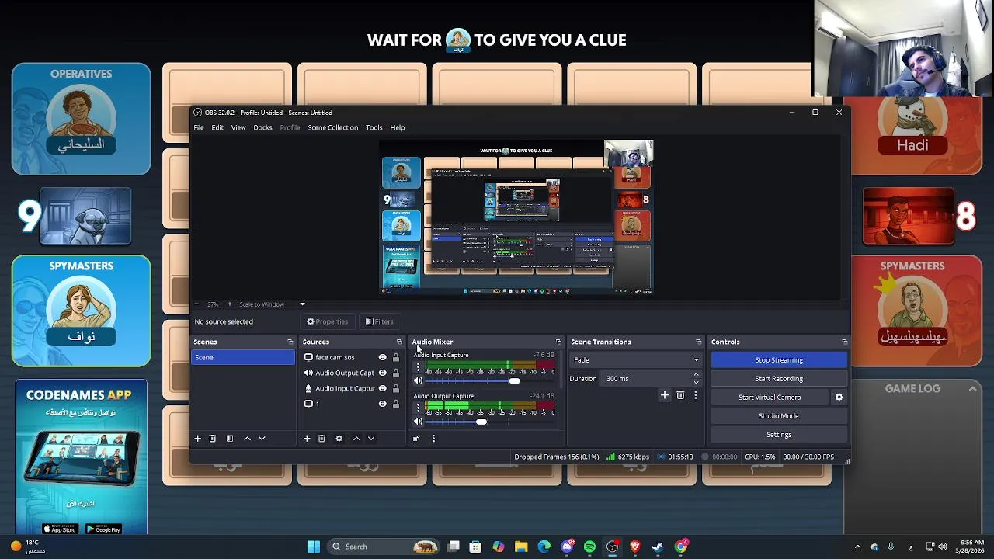Screen dimensions: 994x559
Task: Click Start Virtual Camera button
Action: 770,398
